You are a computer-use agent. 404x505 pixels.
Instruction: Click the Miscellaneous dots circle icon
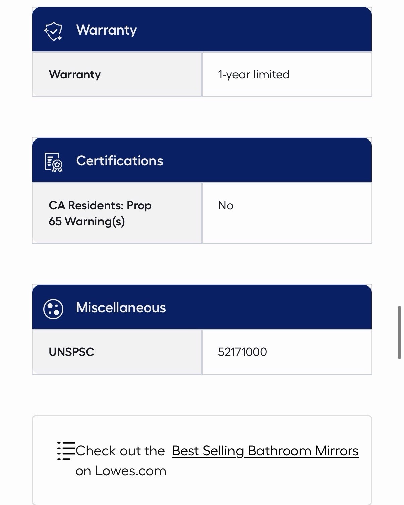53,309
